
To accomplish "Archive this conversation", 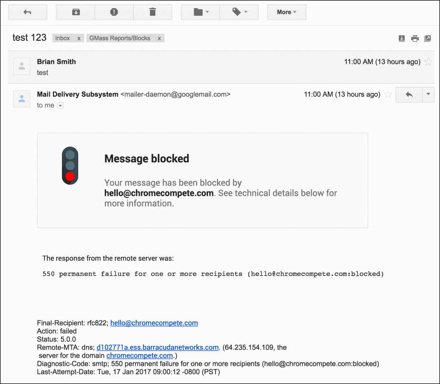I will pos(76,12).
